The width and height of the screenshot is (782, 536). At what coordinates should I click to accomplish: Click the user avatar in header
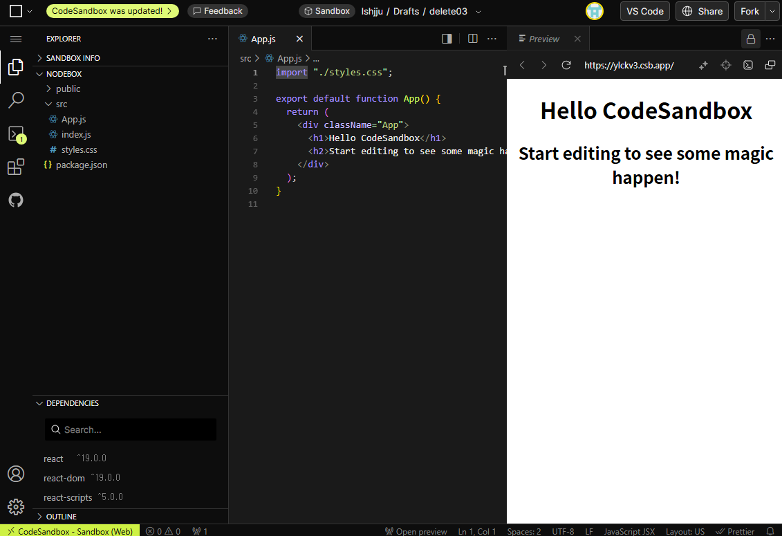(x=595, y=11)
